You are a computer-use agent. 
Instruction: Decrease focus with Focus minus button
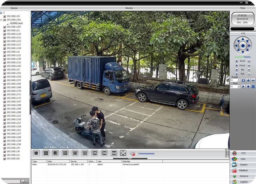(249, 65)
